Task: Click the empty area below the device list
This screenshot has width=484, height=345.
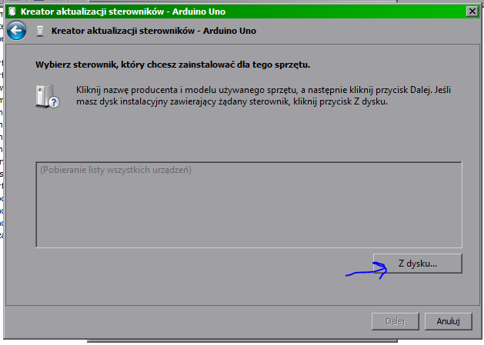Action: click(192, 277)
